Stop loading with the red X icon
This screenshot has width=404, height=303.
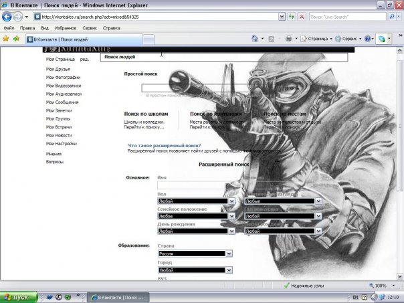pyautogui.click(x=302, y=17)
